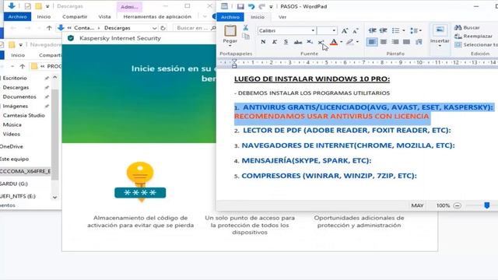Screen dimensions: 498x280
Task: Click the Quick Access Toolbar customize arrow in WordPad
Action: [271, 7]
